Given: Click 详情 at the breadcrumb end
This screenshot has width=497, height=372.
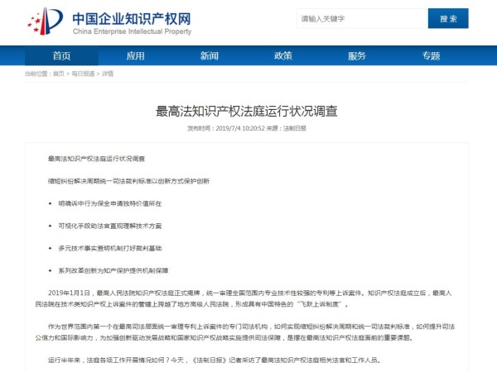Looking at the screenshot, I should [x=108, y=74].
